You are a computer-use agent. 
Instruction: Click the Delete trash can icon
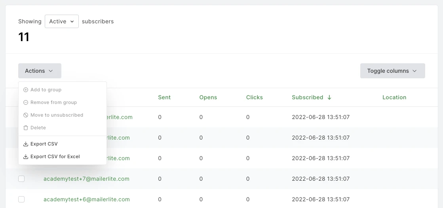click(26, 128)
